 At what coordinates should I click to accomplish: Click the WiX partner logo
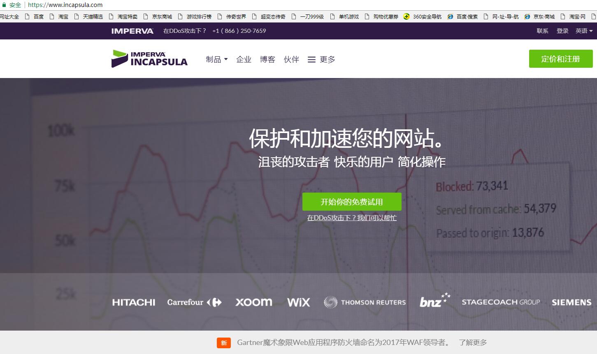298,302
